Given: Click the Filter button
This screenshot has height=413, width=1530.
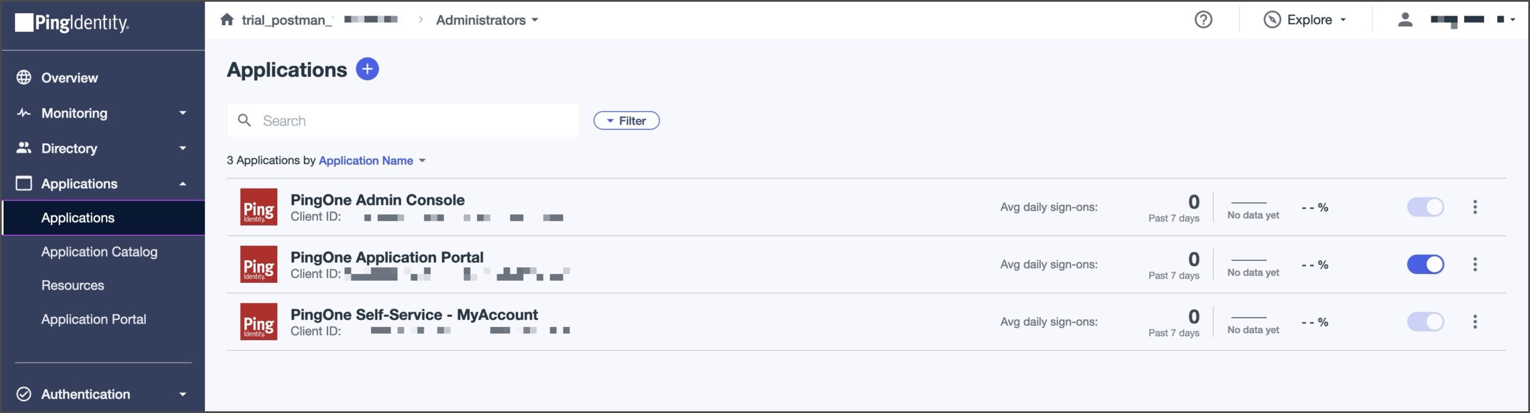Looking at the screenshot, I should [x=626, y=121].
